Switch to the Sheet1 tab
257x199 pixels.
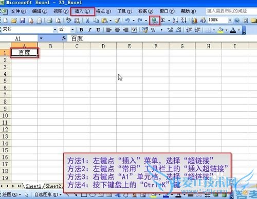point(33,186)
